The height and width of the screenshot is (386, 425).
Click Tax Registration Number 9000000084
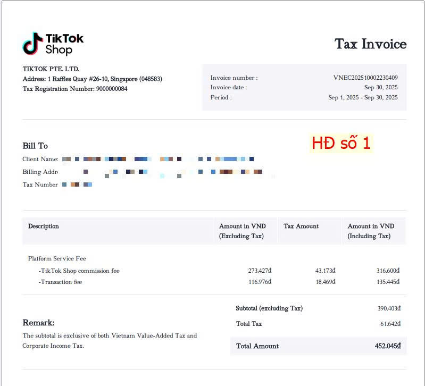click(74, 89)
